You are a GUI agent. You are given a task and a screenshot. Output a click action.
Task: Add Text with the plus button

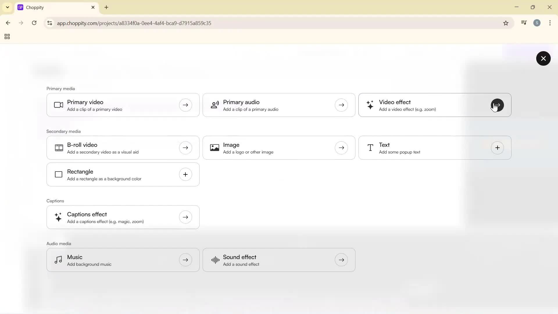click(497, 147)
